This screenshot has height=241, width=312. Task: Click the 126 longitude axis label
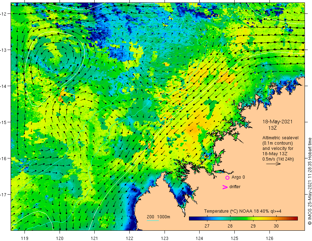(269, 238)
